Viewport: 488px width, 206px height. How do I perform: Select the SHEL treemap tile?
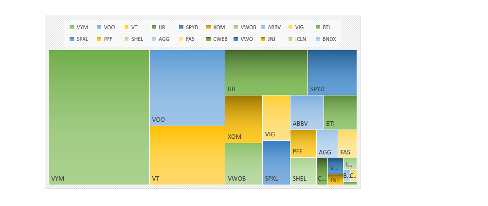point(303,171)
